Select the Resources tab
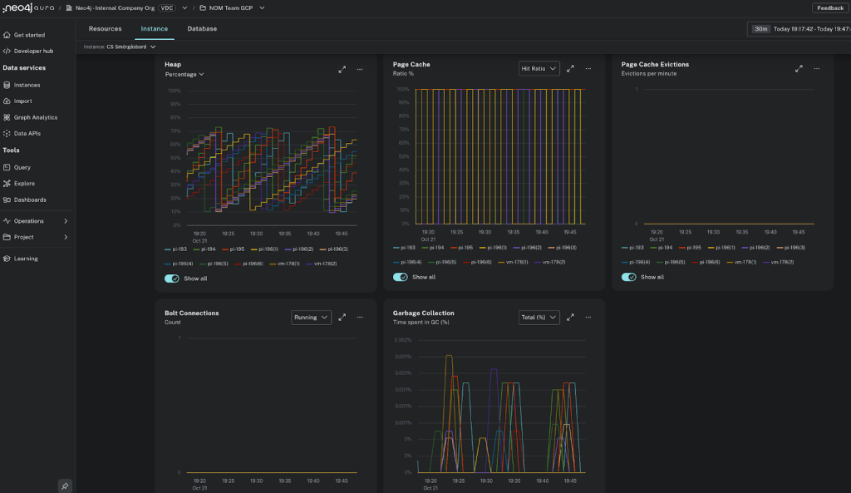Screen dimensions: 851x493 pos(105,28)
